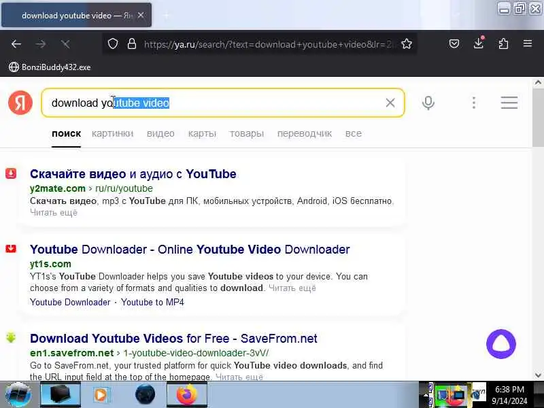544x408 pixels.
Task: Expand Читать ещё under the yt1s result
Action: click(x=292, y=288)
